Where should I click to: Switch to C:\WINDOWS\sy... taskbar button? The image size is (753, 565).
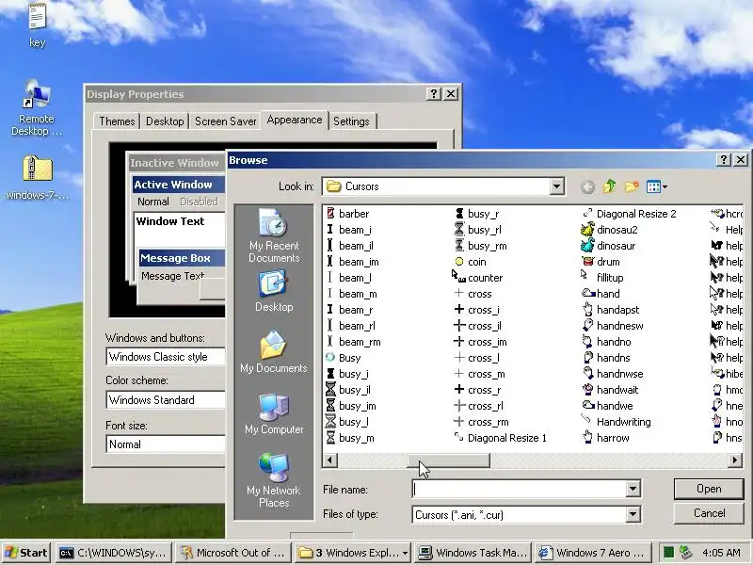tap(115, 553)
